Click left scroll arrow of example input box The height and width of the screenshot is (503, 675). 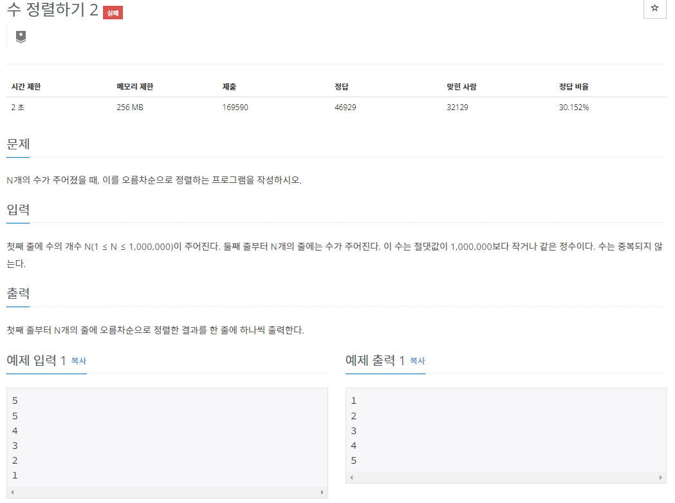[12, 492]
